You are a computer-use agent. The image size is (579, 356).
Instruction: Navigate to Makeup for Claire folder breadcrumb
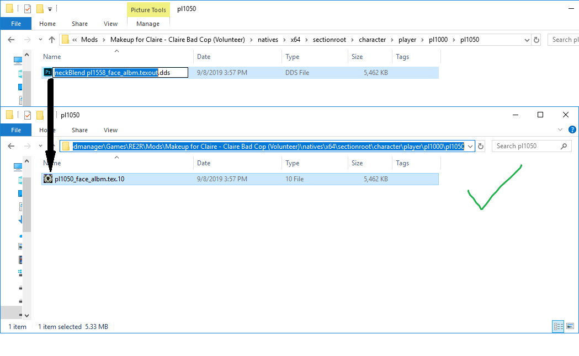(x=178, y=40)
